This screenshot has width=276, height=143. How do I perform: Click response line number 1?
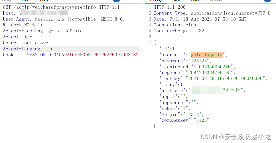pyautogui.click(x=150, y=7)
